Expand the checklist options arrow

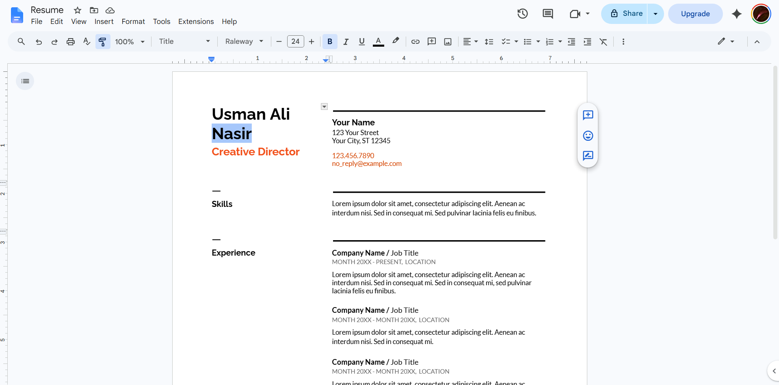[x=516, y=41]
